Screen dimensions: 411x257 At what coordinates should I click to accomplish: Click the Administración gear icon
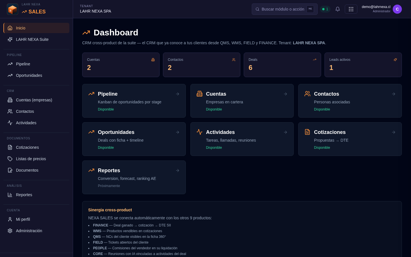tap(10, 231)
